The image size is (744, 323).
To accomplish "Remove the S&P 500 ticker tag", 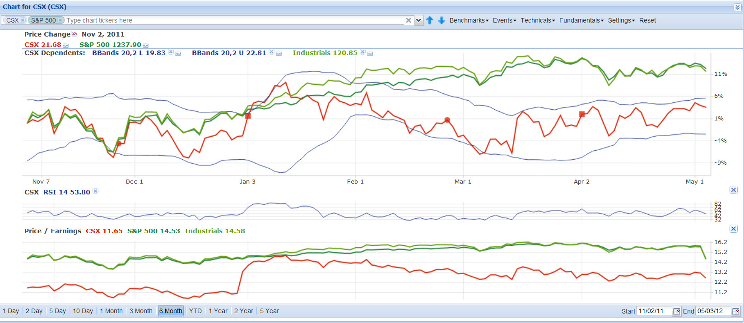I will [60, 20].
